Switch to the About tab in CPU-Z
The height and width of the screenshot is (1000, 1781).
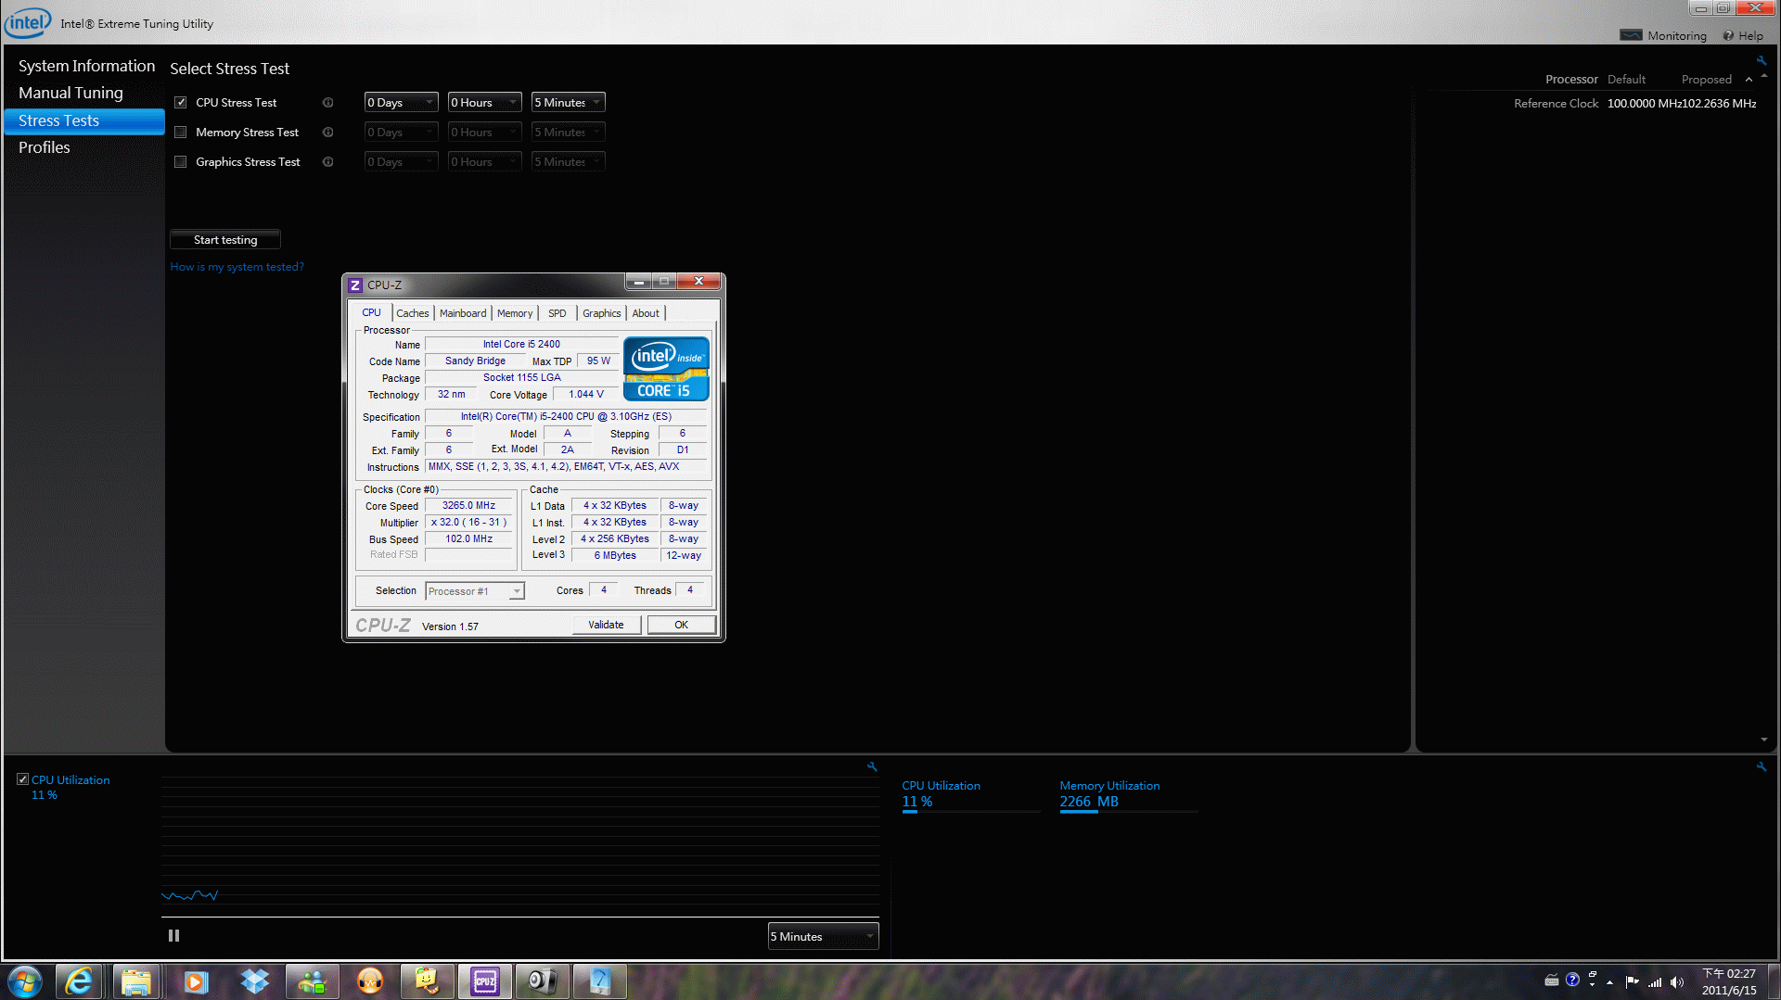click(646, 313)
